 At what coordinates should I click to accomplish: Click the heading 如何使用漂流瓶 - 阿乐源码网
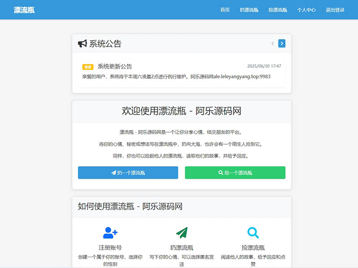(130, 206)
